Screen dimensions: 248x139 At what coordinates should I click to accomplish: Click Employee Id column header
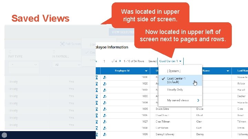(122, 71)
